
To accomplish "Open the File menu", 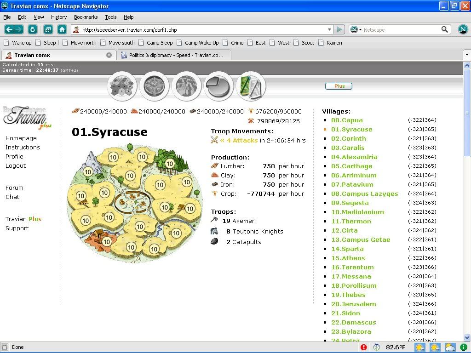I will click(x=7, y=17).
